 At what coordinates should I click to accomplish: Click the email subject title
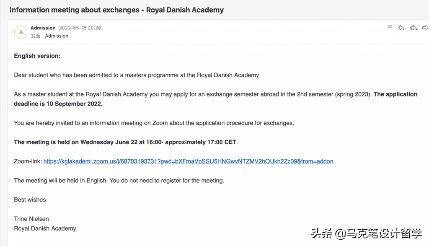tap(116, 10)
